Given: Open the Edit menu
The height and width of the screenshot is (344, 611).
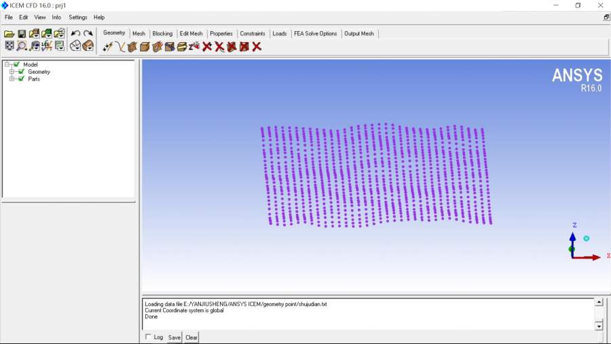Looking at the screenshot, I should tap(23, 18).
